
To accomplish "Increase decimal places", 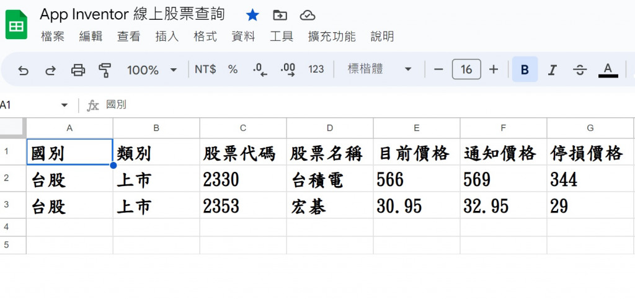I will pyautogui.click(x=288, y=69).
